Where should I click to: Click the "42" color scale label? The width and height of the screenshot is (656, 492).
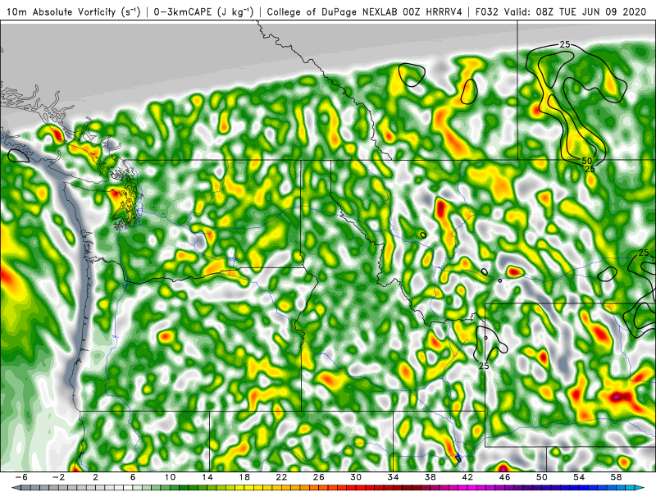(467, 477)
